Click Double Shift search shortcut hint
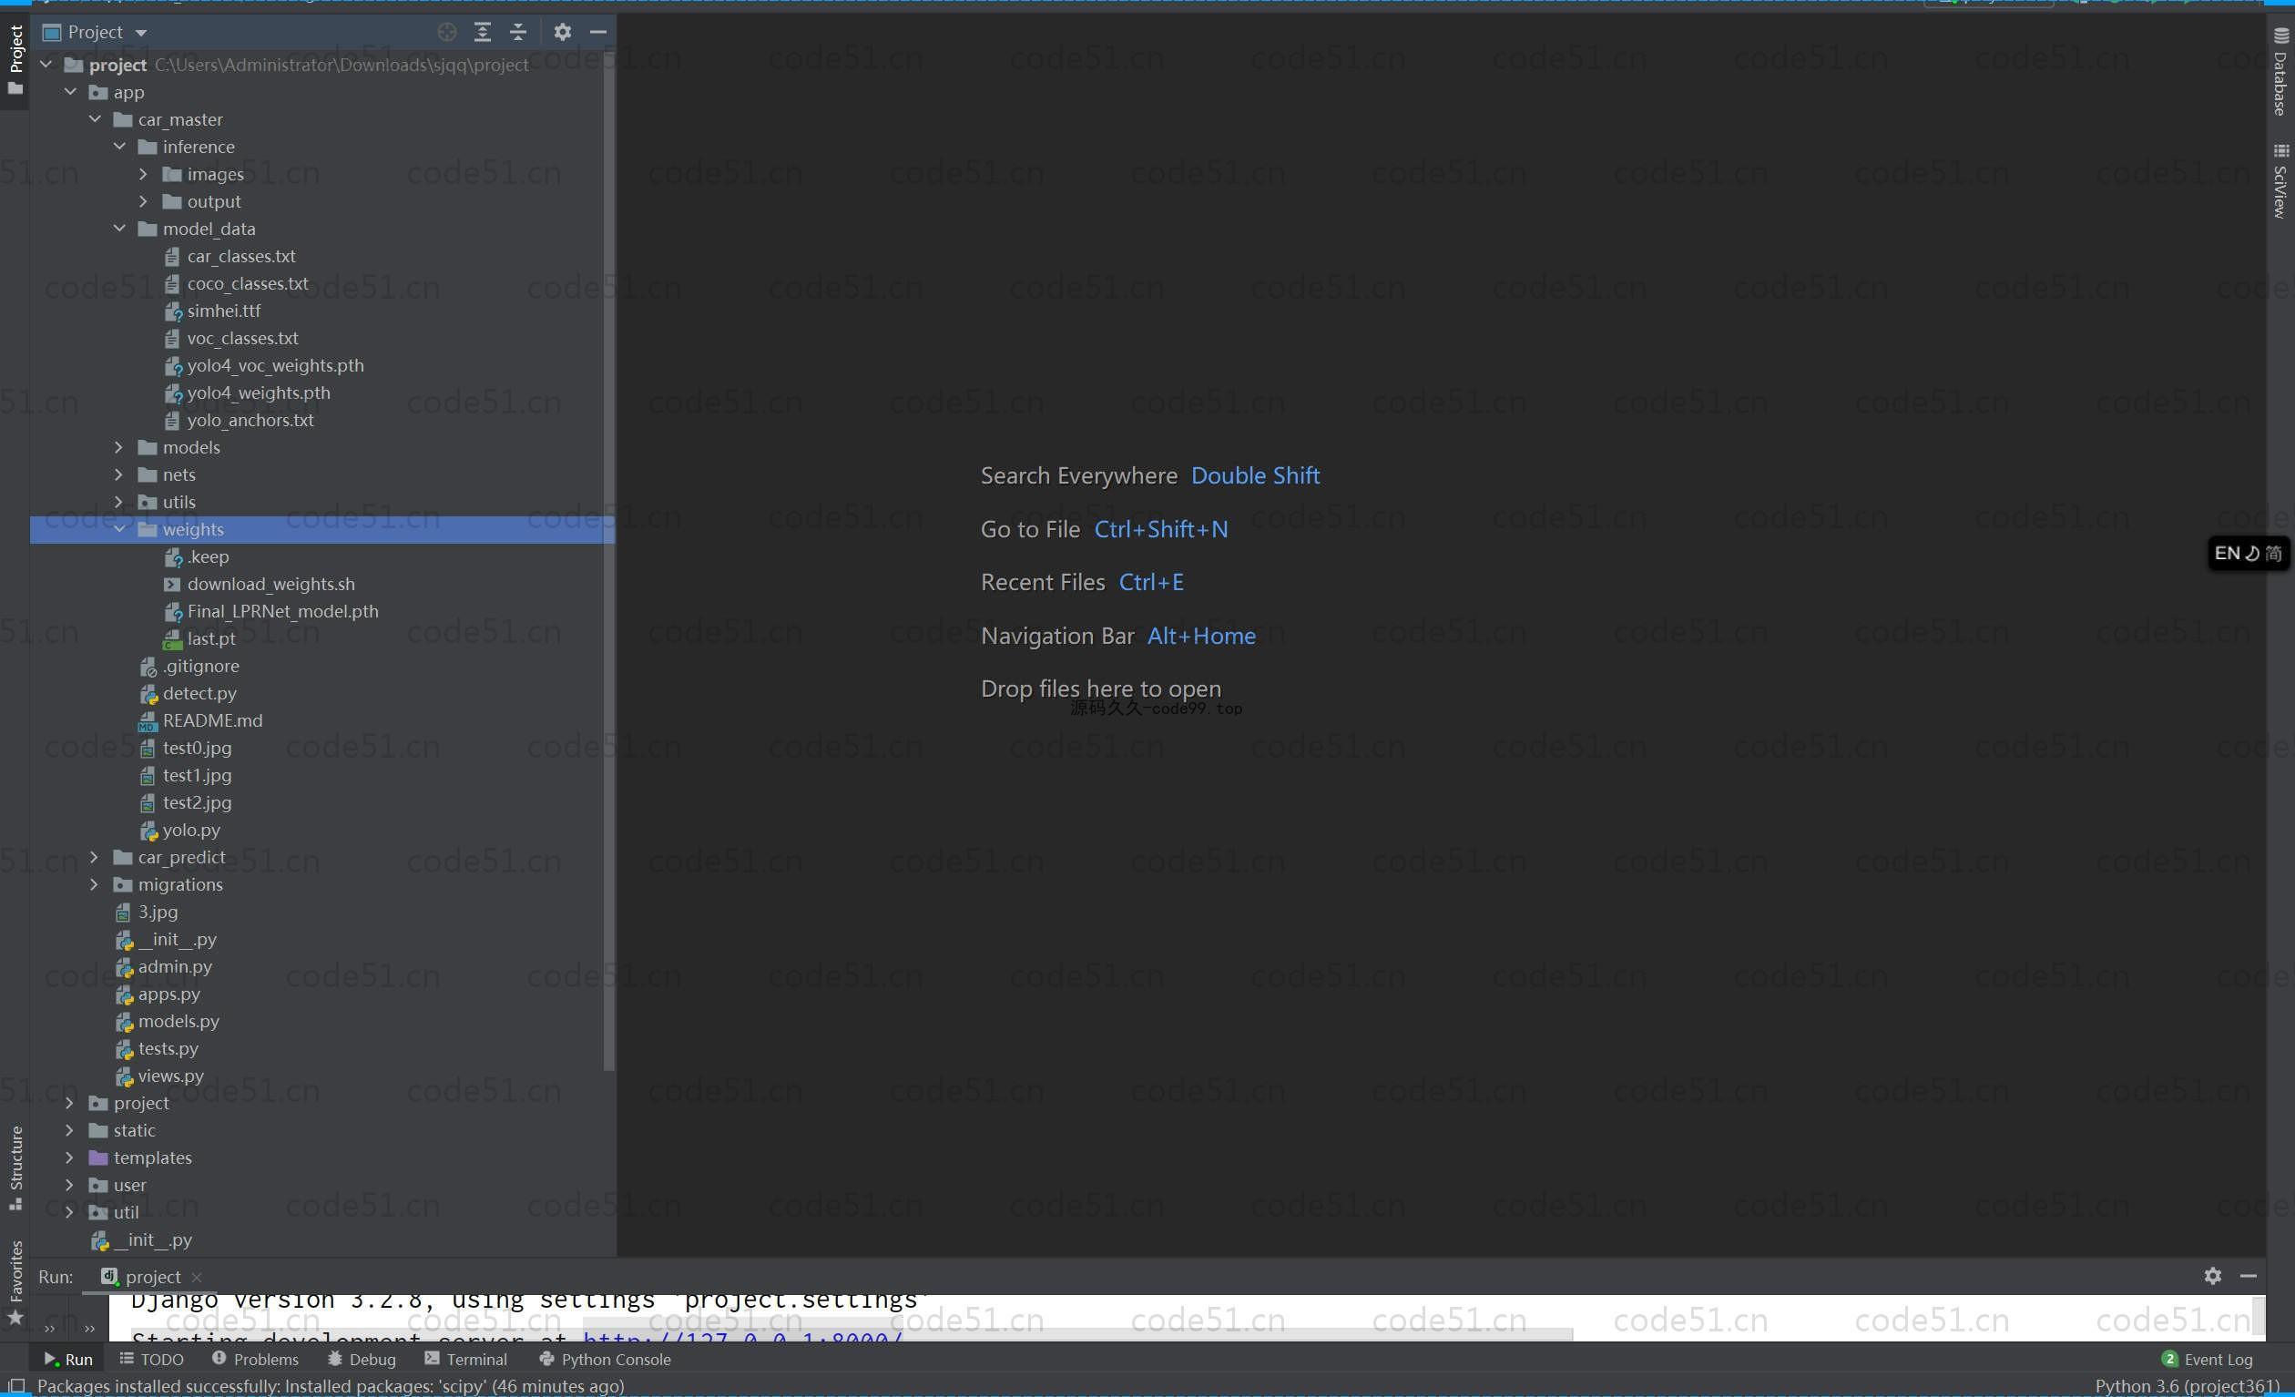Viewport: 2295px width, 1397px height. 1255,476
